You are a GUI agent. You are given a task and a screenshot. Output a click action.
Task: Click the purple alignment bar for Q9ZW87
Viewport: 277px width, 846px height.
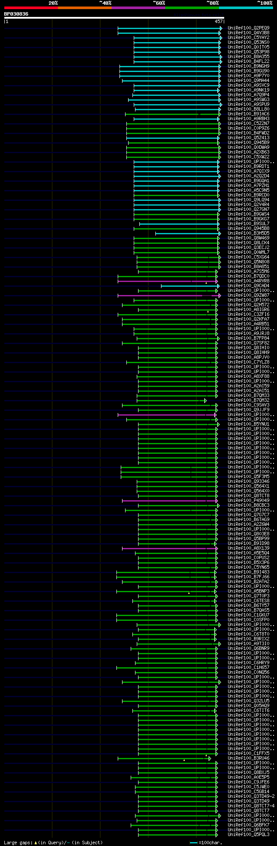(169, 295)
